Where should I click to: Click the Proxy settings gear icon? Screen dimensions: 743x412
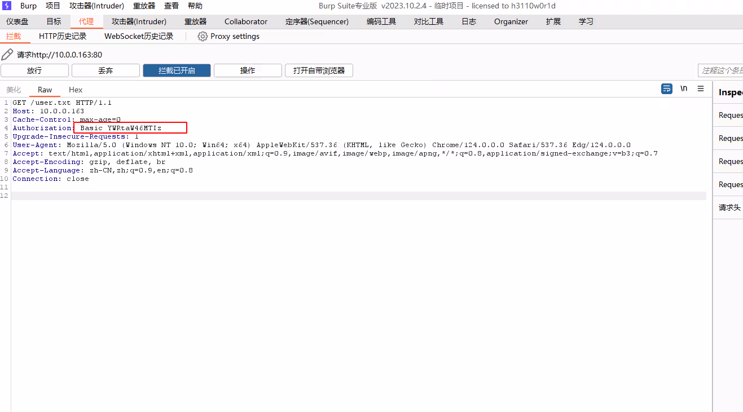point(203,37)
